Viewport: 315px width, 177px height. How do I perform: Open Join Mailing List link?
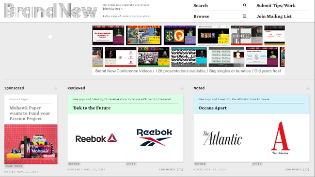tap(274, 16)
